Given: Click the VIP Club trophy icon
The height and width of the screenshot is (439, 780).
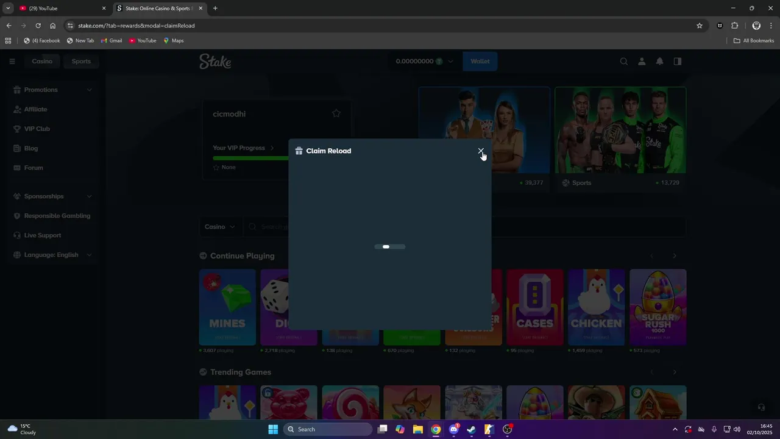Looking at the screenshot, I should pyautogui.click(x=17, y=129).
